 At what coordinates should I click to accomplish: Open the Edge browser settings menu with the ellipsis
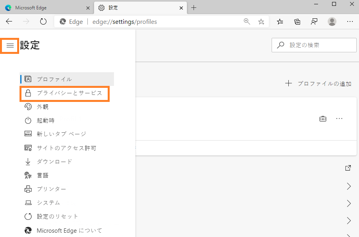350,21
